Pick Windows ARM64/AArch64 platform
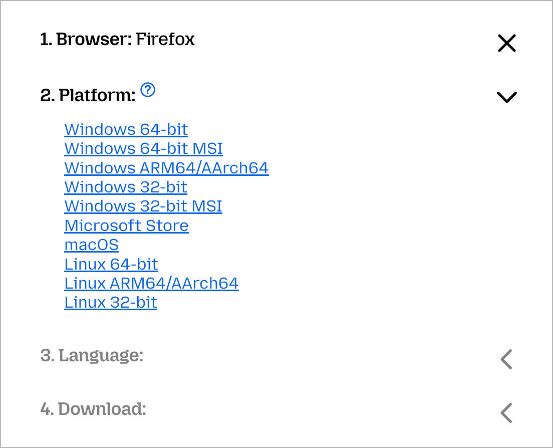The height and width of the screenshot is (448, 553). point(166,168)
